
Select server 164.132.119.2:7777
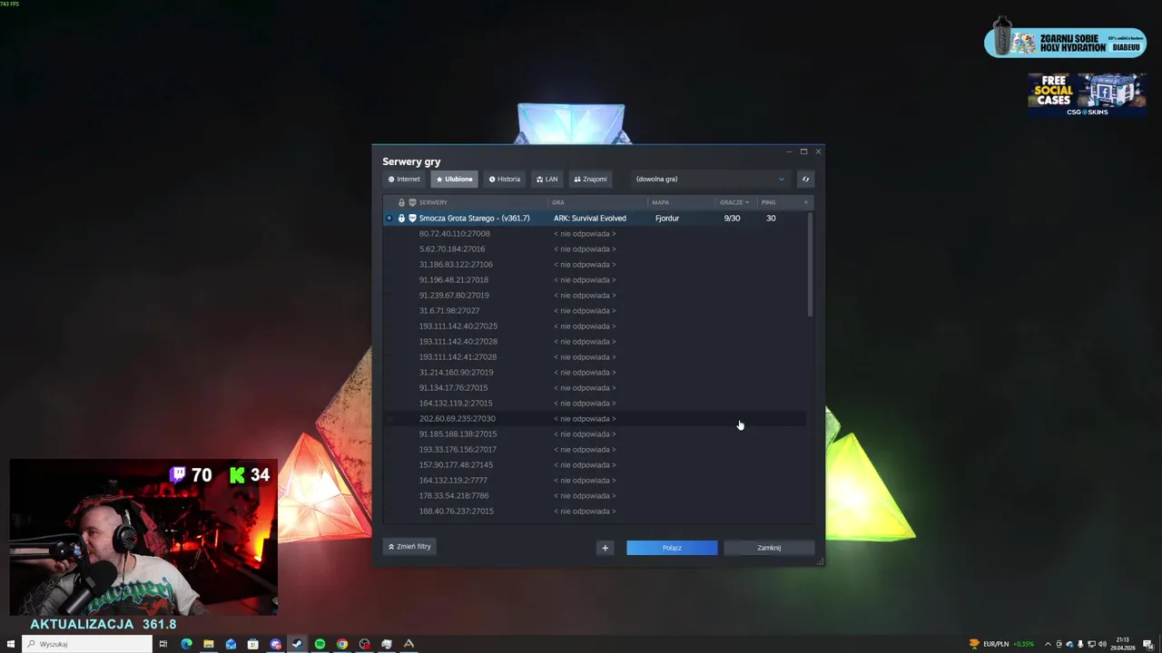[595, 480]
